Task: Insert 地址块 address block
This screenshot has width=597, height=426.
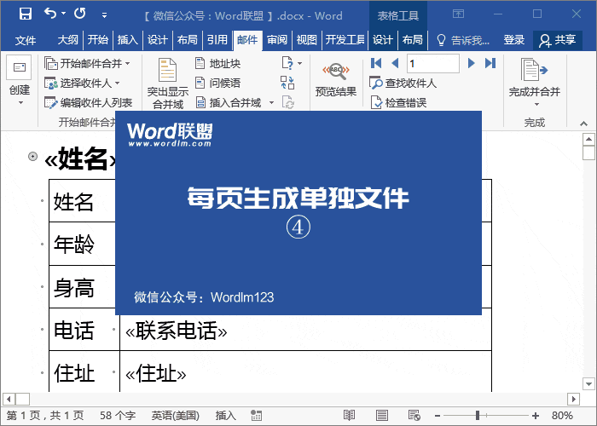Action: coord(217,63)
